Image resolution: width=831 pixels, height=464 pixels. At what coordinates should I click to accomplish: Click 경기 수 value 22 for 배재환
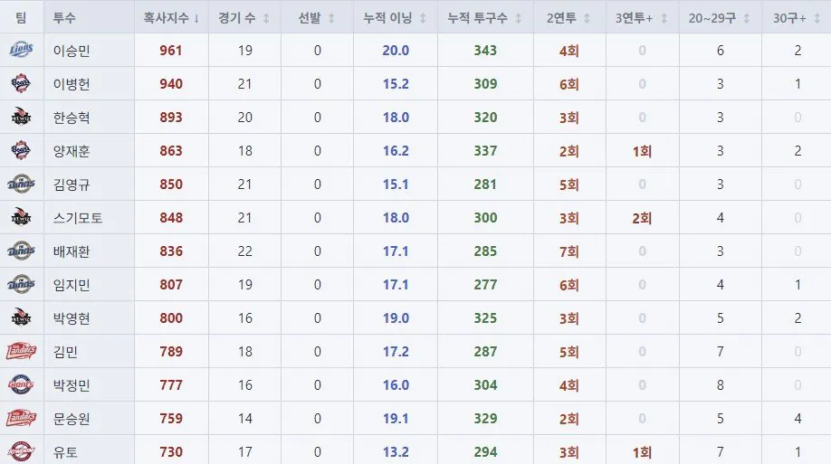244,251
